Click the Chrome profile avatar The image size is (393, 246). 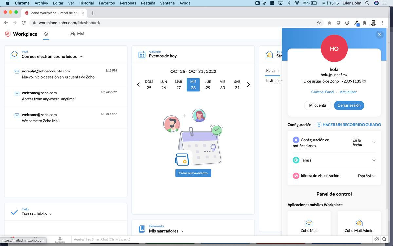[373, 23]
